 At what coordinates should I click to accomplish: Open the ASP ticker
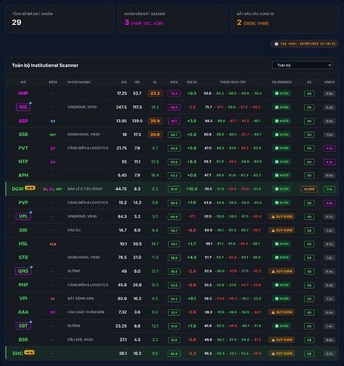(x=23, y=121)
